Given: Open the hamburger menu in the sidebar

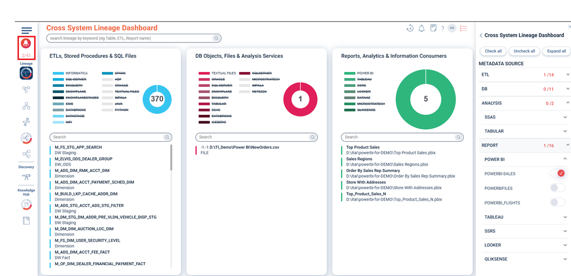Looking at the screenshot, I should [x=26, y=30].
